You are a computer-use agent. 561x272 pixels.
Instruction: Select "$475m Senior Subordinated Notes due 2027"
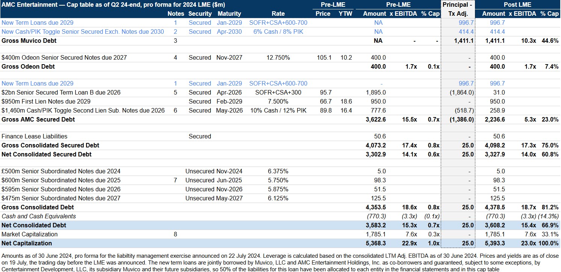pyautogui.click(x=61, y=198)
